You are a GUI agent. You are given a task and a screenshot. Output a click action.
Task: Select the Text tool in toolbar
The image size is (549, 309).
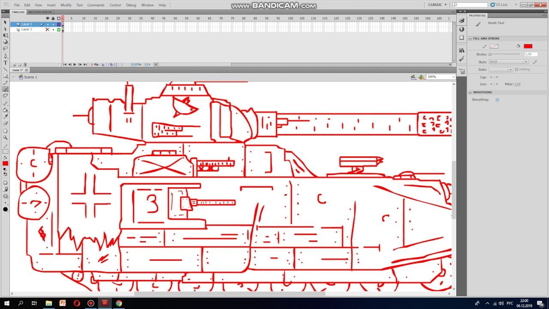click(5, 63)
